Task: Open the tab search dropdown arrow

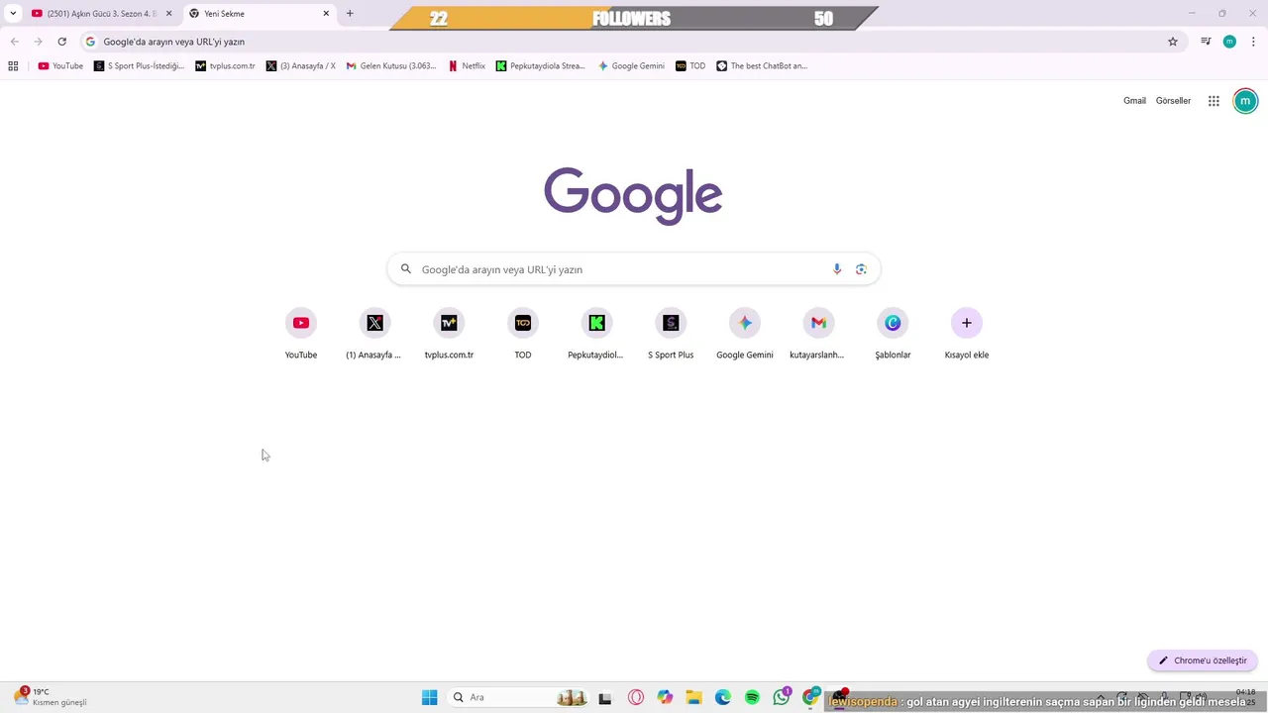Action: point(13,14)
